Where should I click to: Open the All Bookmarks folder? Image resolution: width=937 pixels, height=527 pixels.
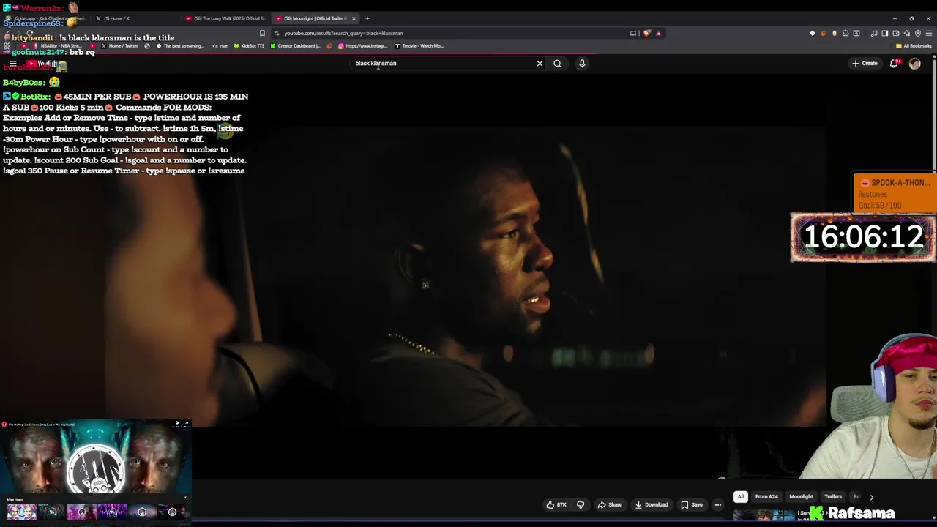pyautogui.click(x=913, y=46)
